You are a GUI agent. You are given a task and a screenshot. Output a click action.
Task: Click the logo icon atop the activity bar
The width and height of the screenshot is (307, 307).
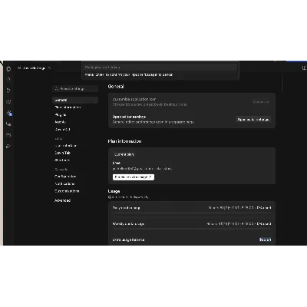click(8, 68)
